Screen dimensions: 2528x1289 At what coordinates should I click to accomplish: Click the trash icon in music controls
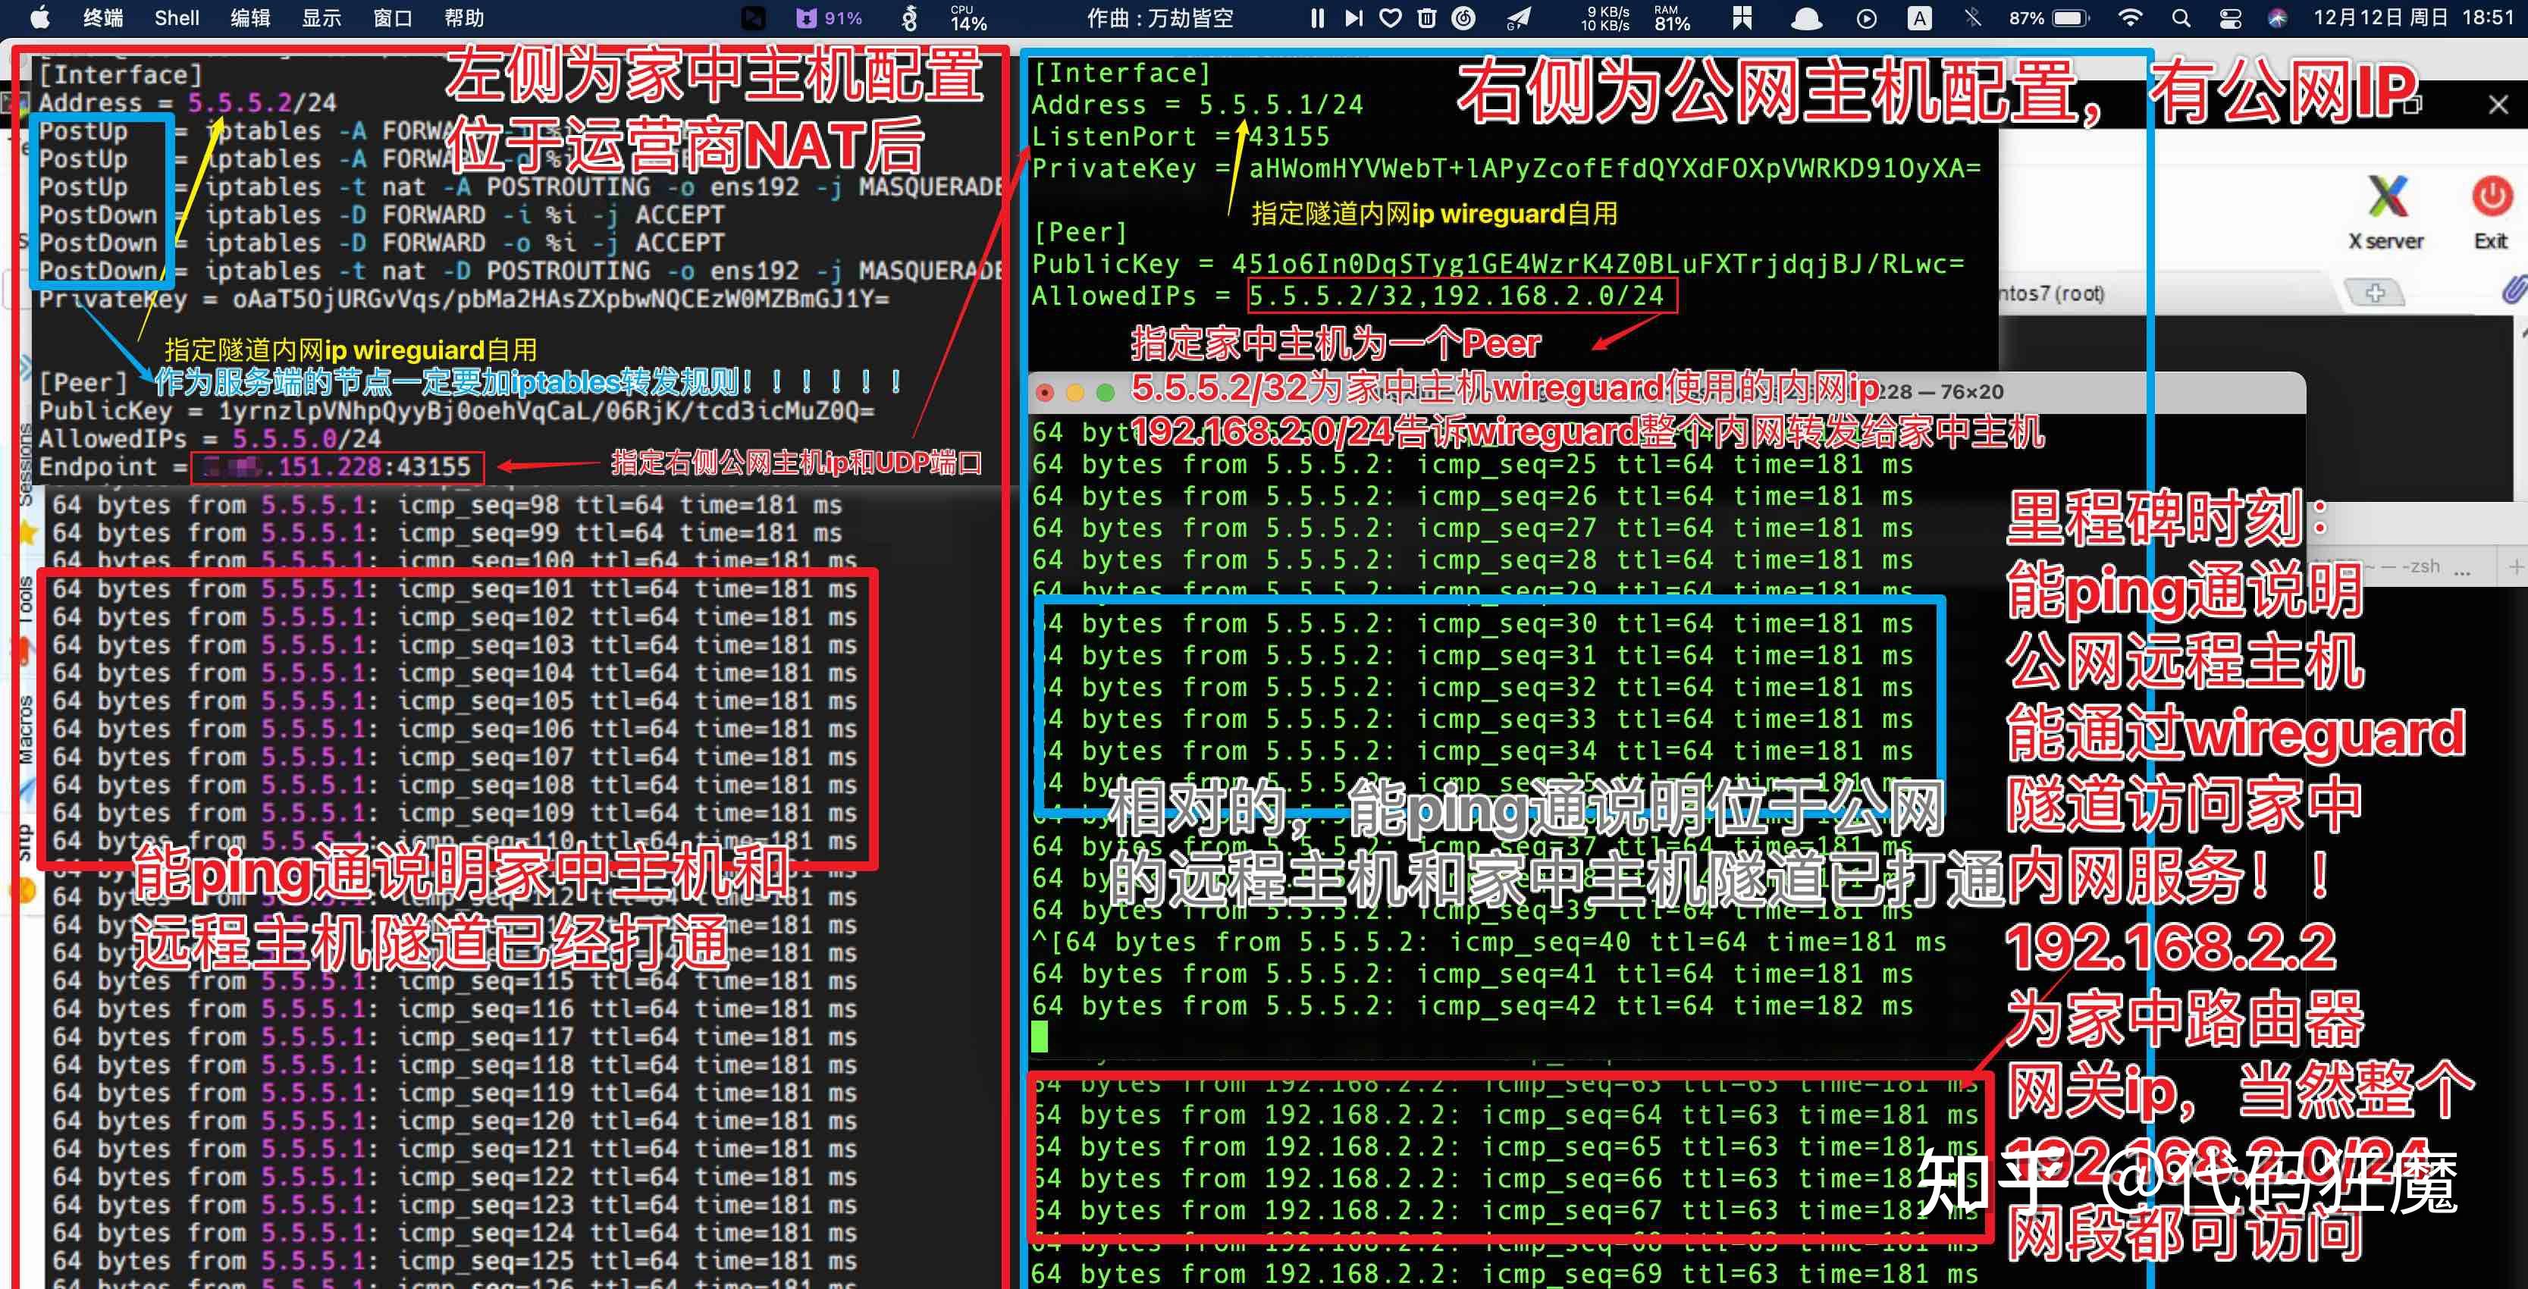1427,17
